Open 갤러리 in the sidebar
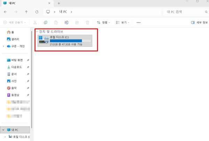This screenshot has height=141, width=209. click(x=13, y=39)
